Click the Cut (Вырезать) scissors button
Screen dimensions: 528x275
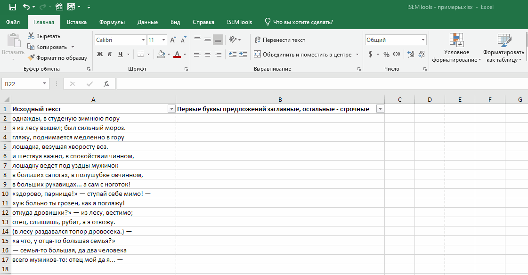tap(44, 36)
